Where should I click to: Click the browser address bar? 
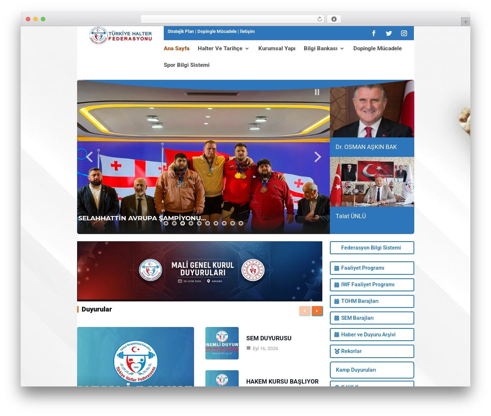(232, 19)
